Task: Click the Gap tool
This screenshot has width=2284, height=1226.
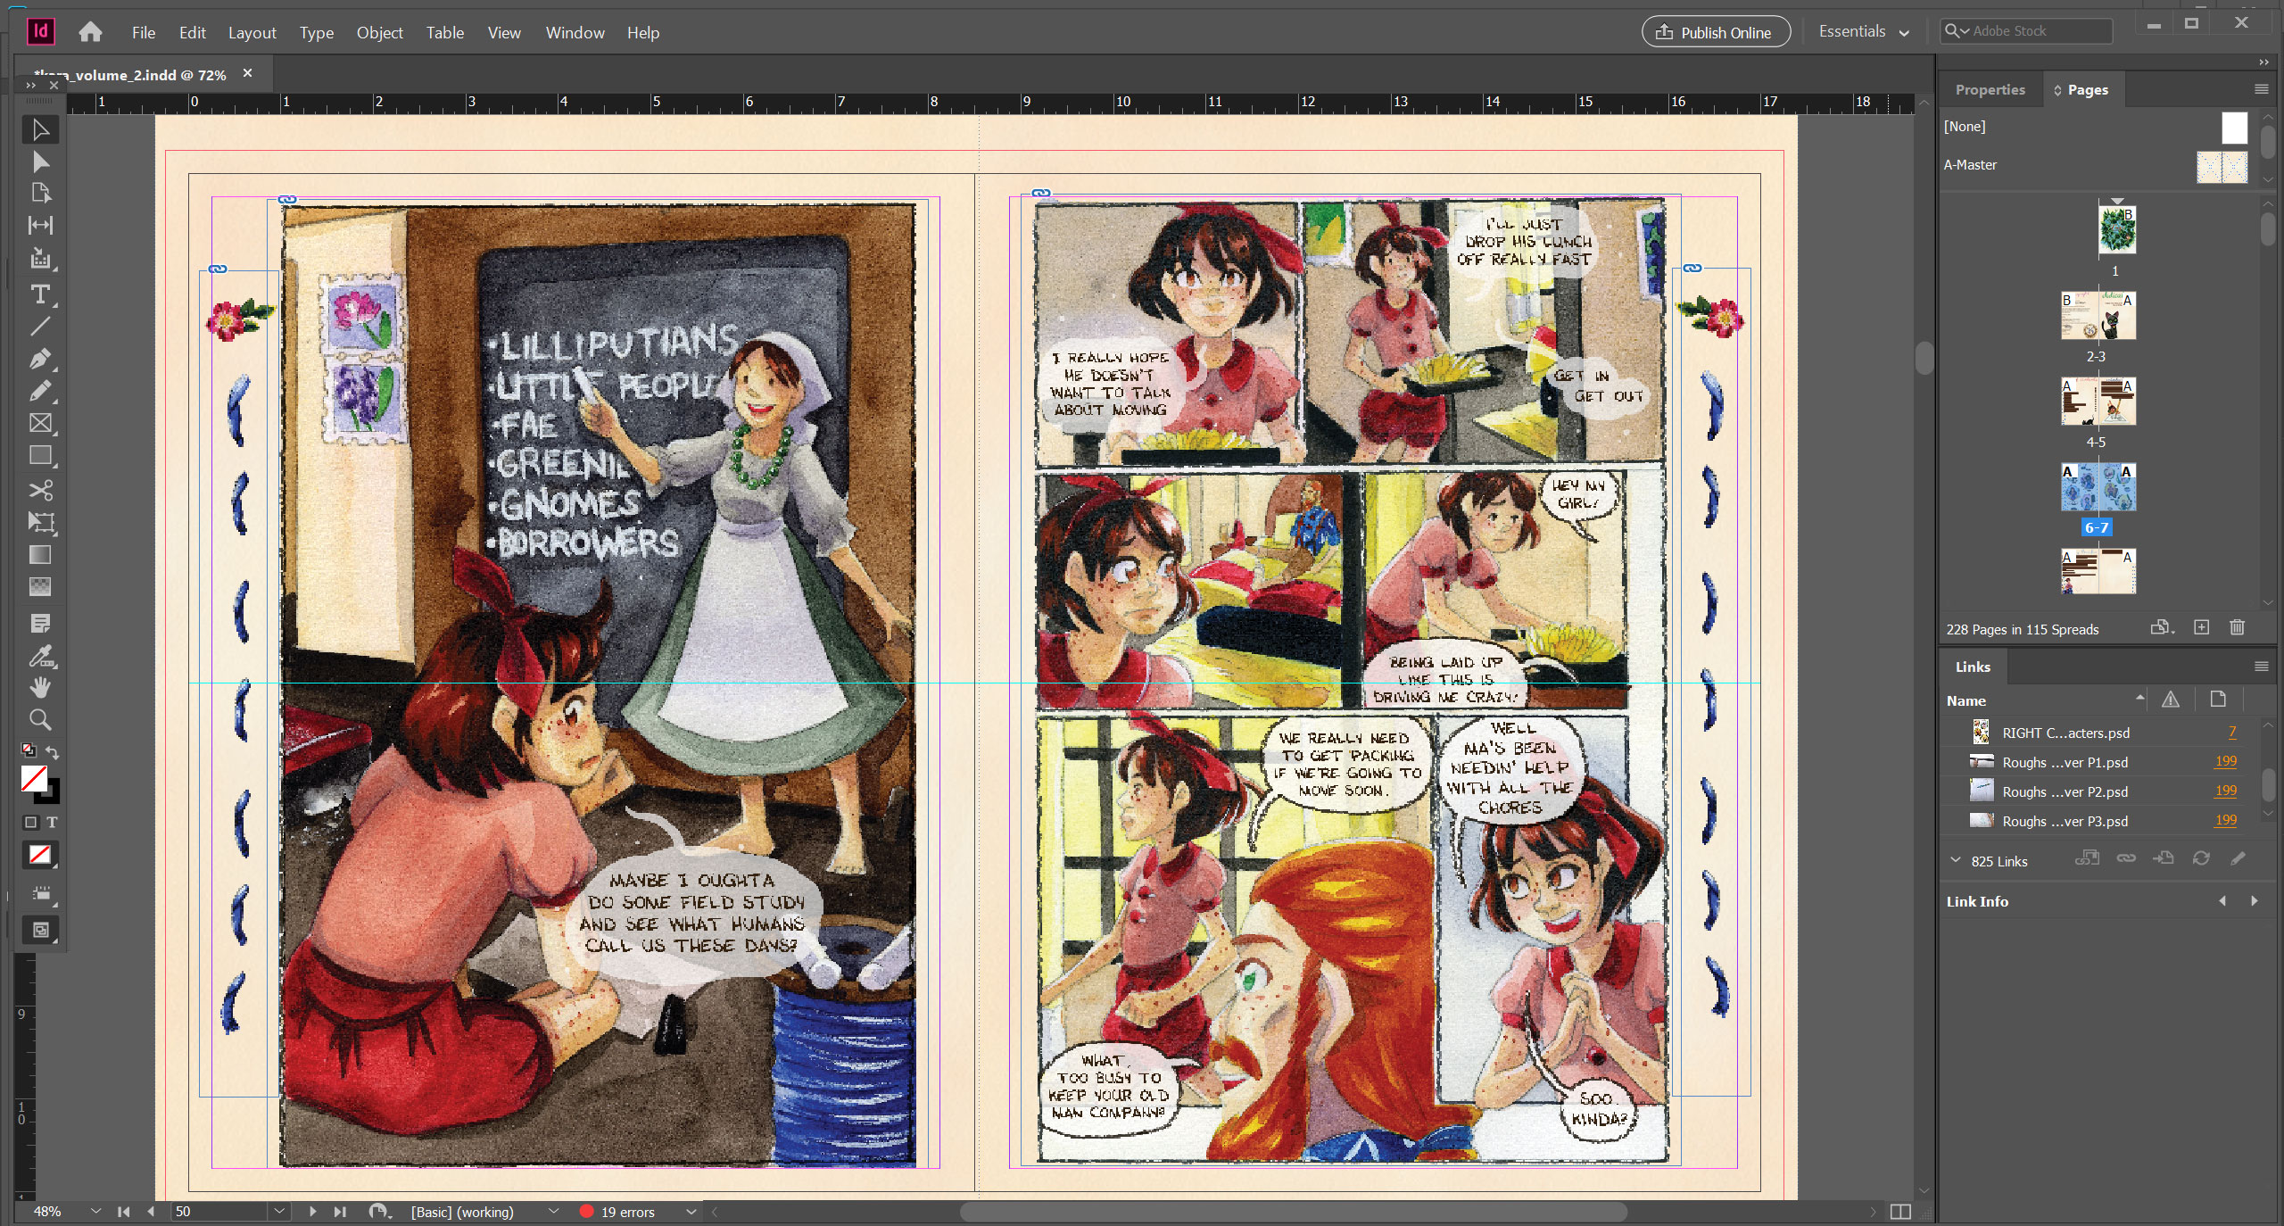Action: (x=40, y=225)
